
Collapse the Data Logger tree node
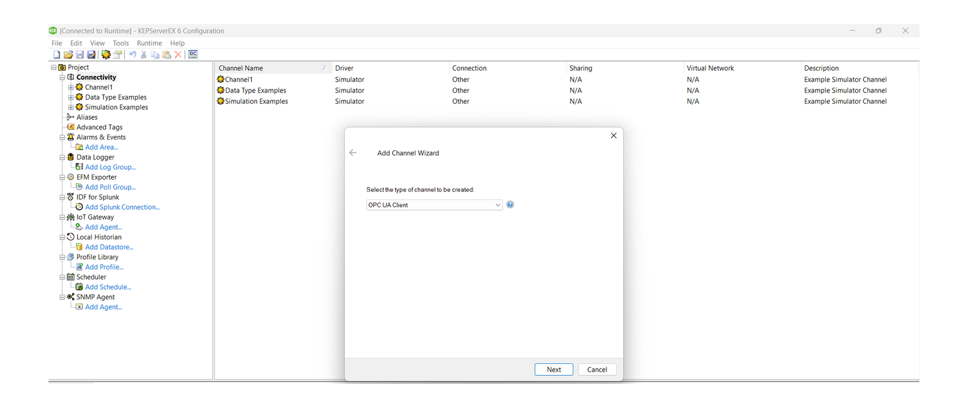62,157
